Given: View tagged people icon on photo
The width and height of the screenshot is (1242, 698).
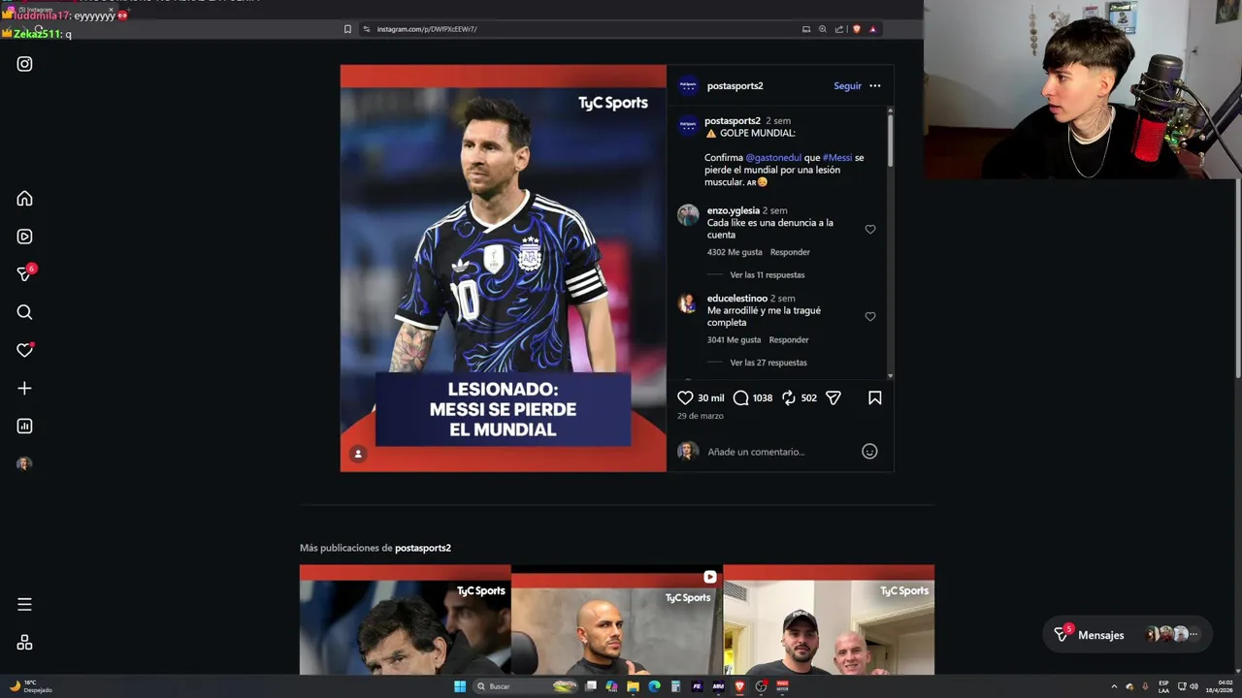Looking at the screenshot, I should coord(358,454).
